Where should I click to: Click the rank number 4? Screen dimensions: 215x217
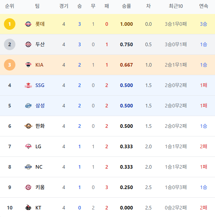coord(10,85)
